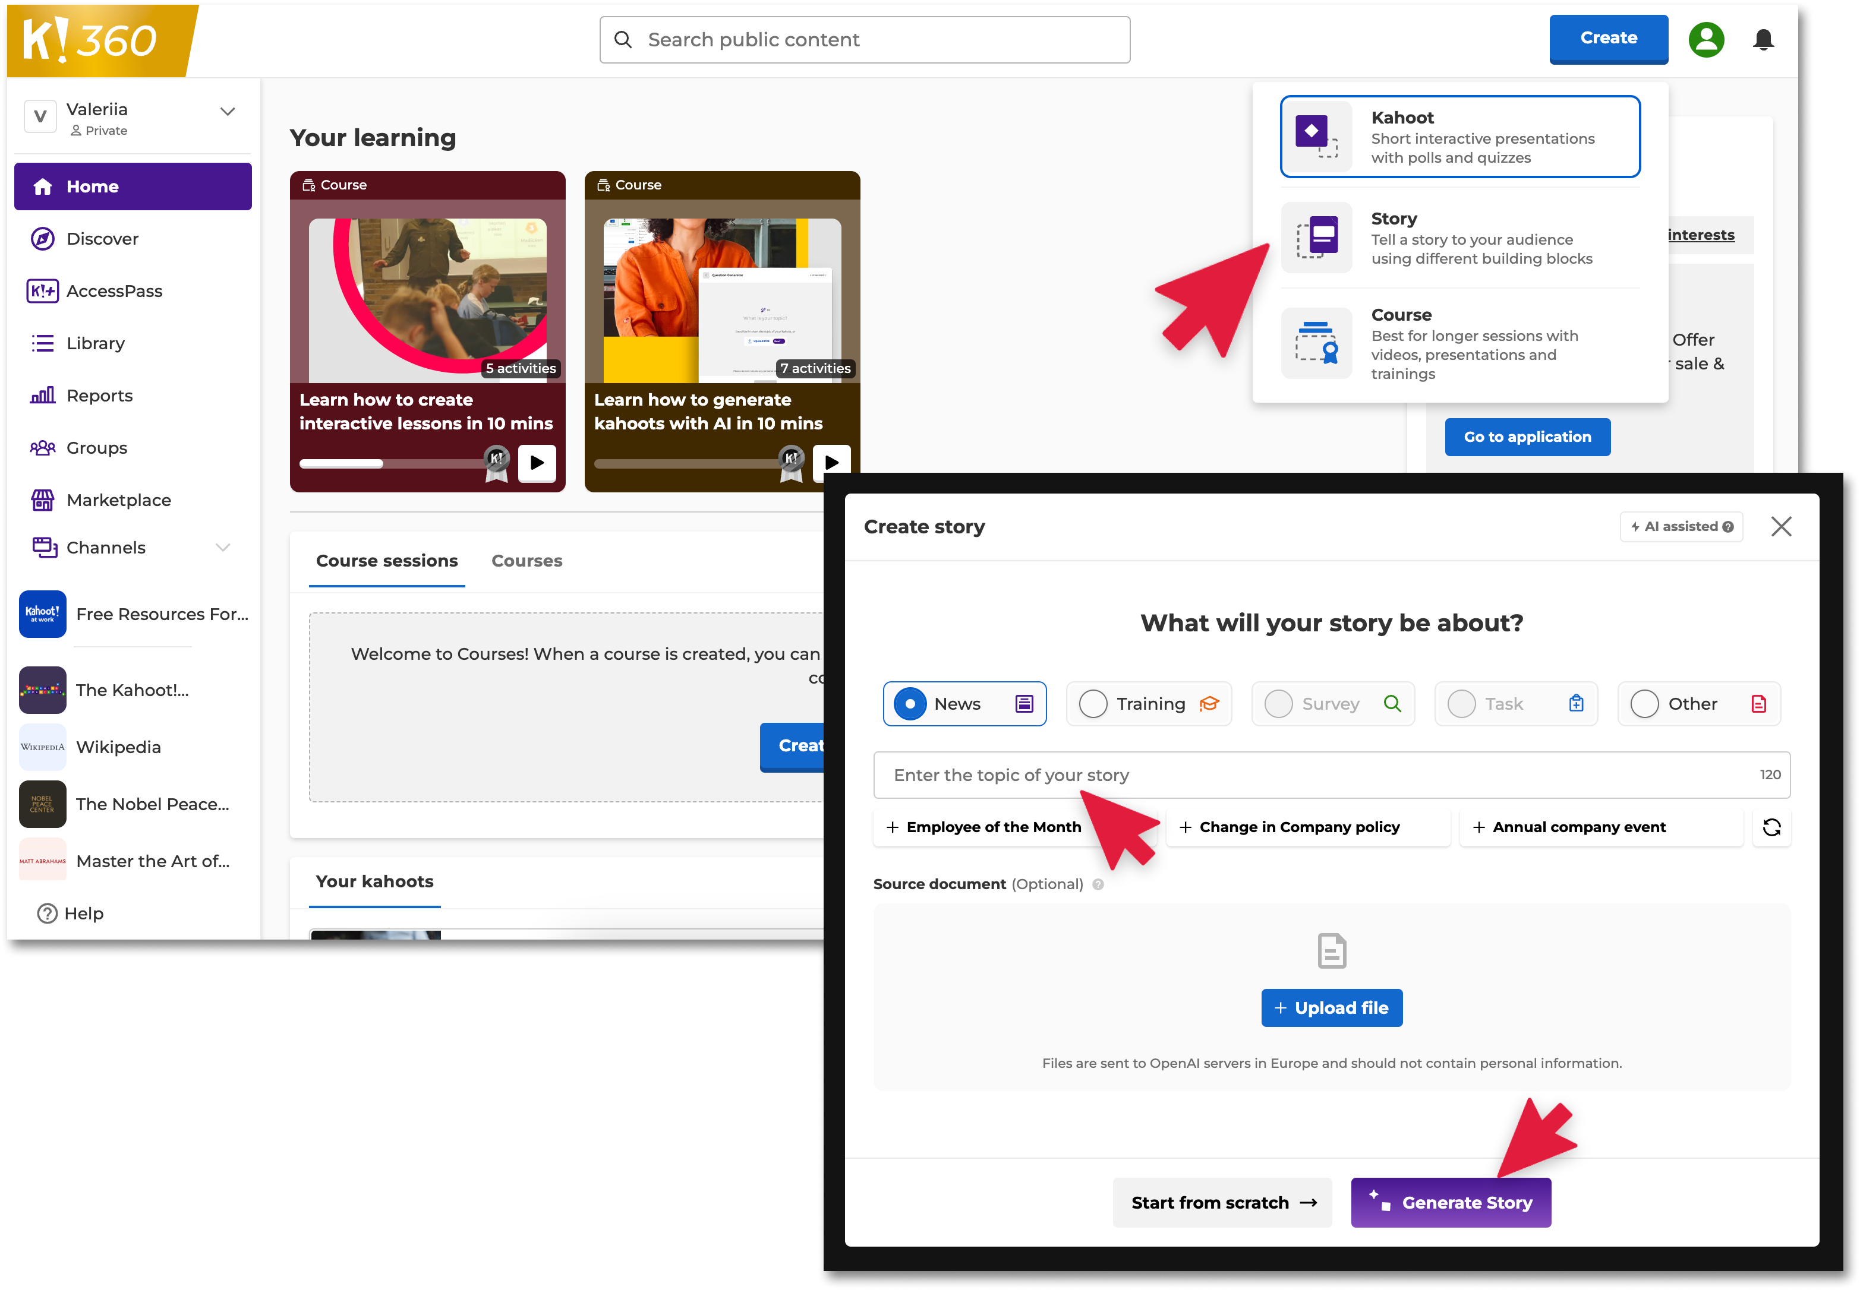
Task: Expand the Channels section chevron
Action: coord(223,547)
